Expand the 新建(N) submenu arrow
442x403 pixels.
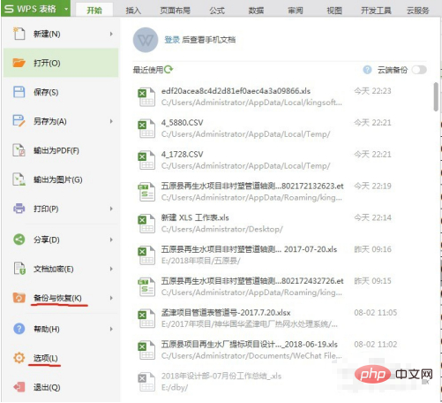click(111, 34)
